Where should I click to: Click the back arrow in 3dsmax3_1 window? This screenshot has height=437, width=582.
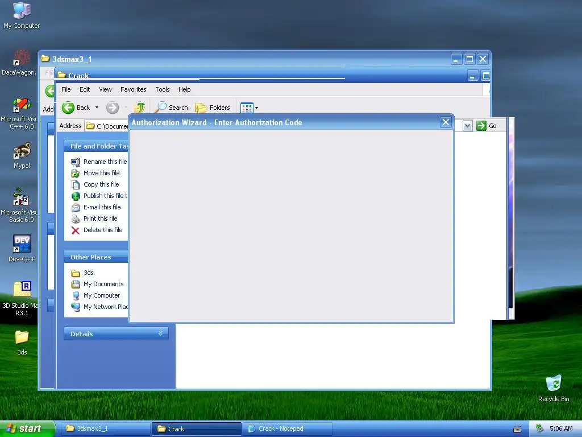[x=50, y=91]
